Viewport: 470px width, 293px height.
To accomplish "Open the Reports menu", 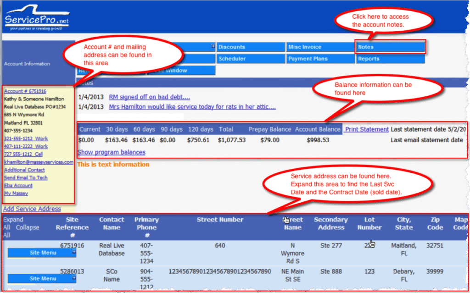I will pos(390,59).
